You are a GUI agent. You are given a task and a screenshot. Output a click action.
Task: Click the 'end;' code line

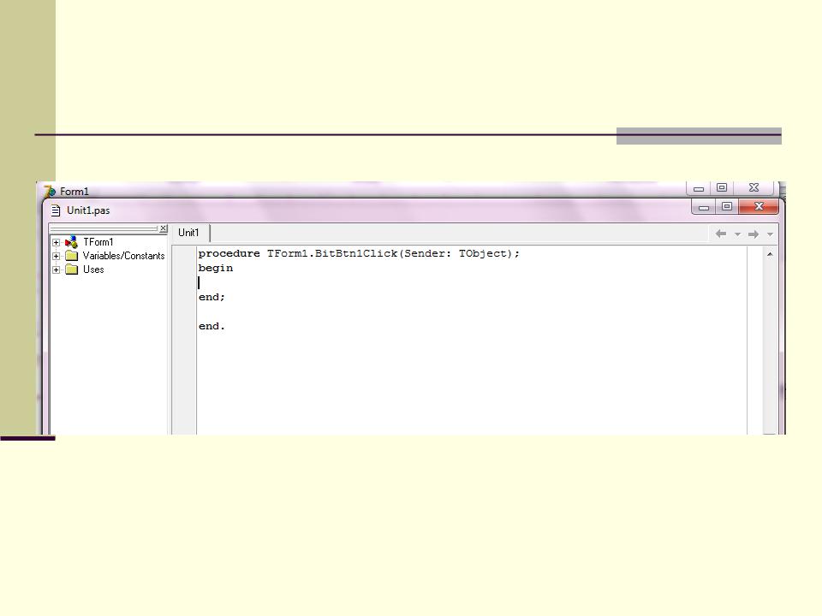[211, 297]
